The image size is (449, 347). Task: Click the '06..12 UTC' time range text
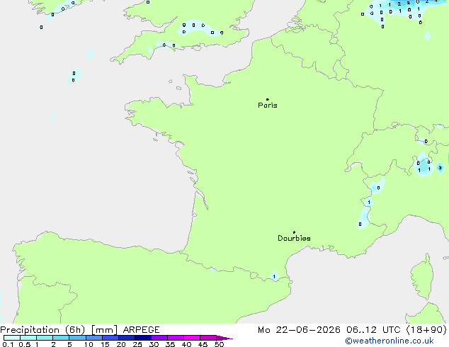point(373,330)
